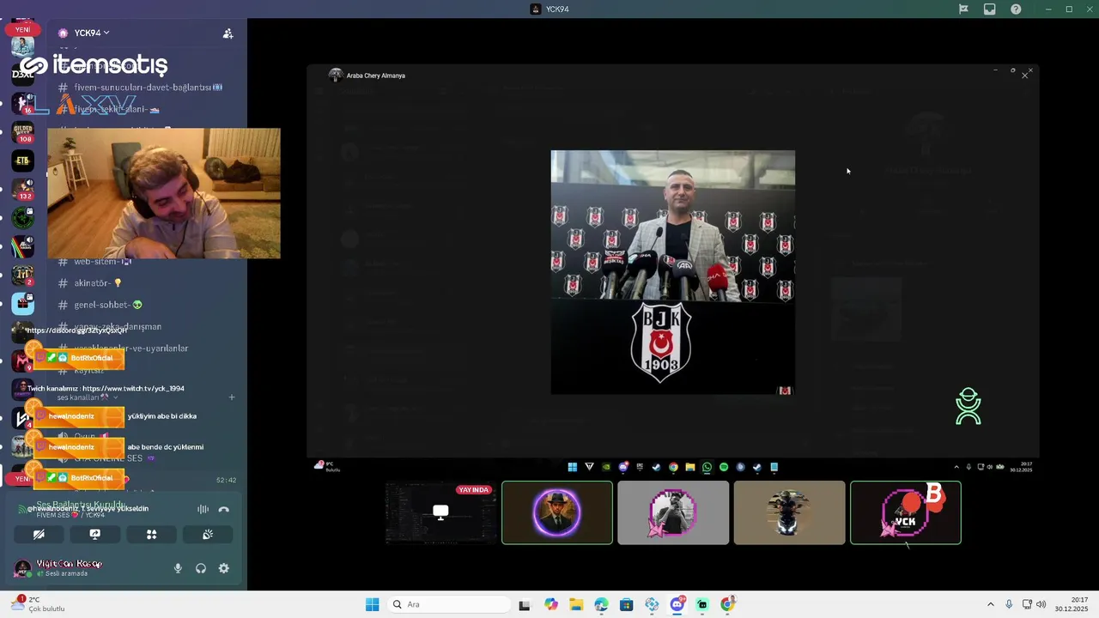
Task: Open Task View from the taskbar
Action: click(525, 604)
